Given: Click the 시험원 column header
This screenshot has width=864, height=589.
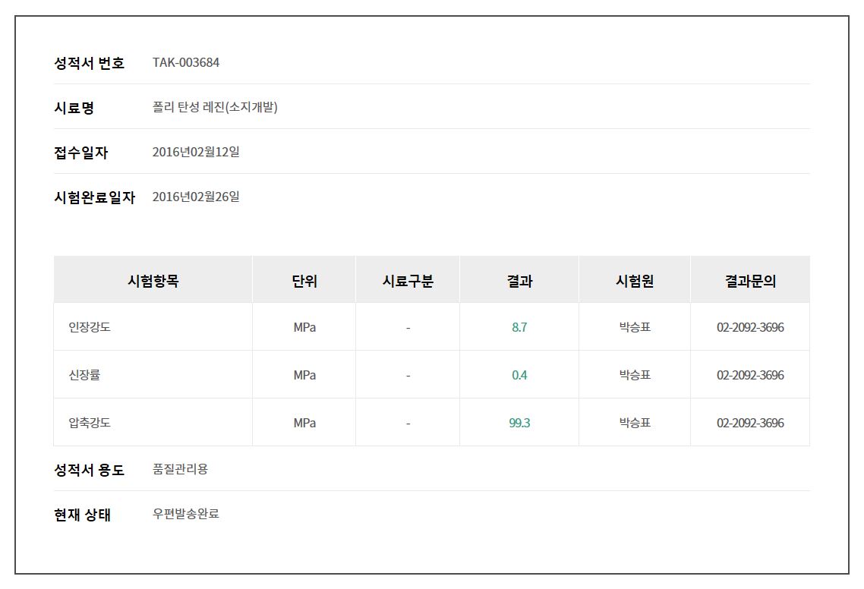Looking at the screenshot, I should click(x=635, y=281).
